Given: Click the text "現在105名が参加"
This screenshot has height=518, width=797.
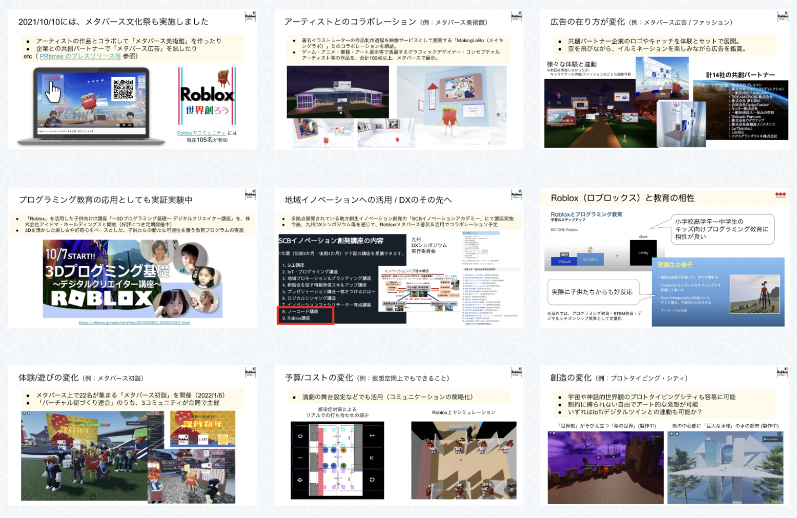Looking at the screenshot, I should click(x=207, y=140).
